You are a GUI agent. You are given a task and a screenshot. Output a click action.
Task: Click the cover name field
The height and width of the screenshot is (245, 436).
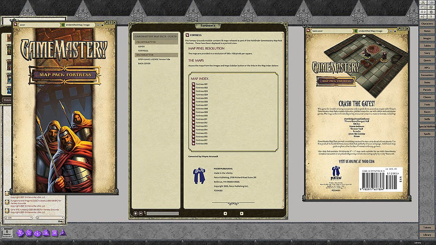(39, 25)
